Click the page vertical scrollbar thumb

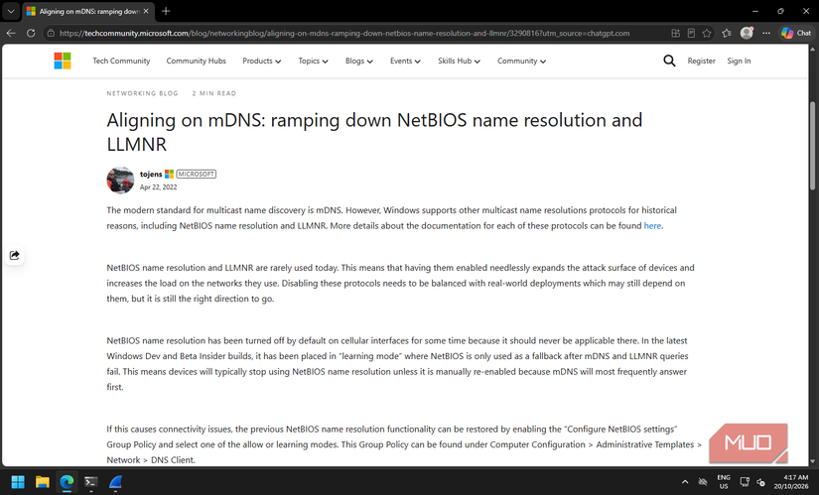click(x=812, y=145)
